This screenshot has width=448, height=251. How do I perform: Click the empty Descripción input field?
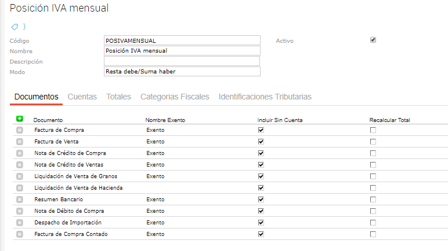point(182,61)
